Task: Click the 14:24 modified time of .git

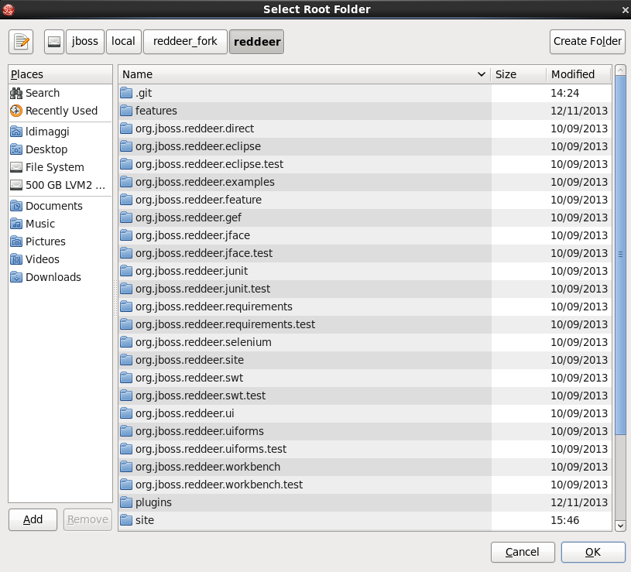Action: click(564, 93)
